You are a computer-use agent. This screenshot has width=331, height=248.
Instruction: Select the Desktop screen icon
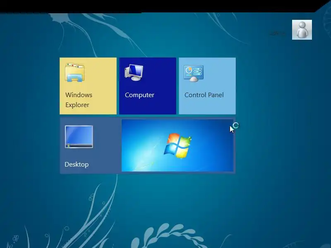pos(79,137)
